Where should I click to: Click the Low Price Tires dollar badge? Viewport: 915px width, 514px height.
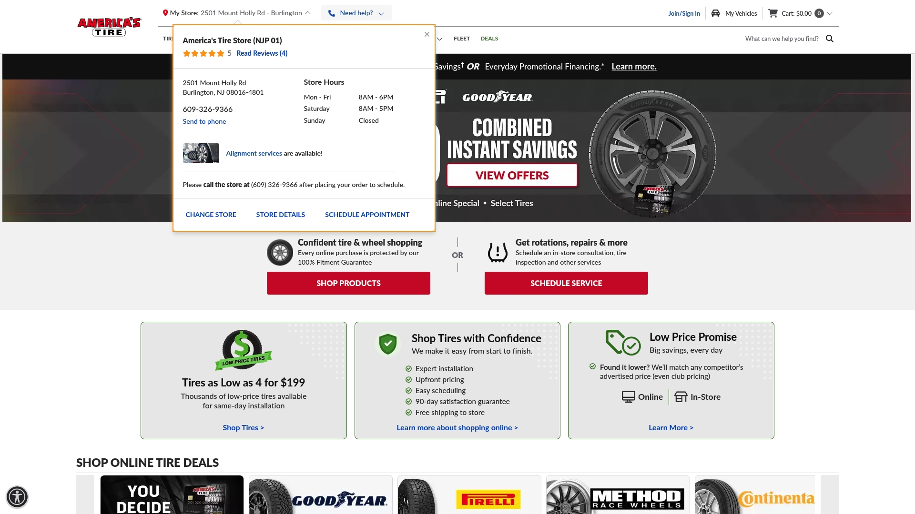tap(243, 350)
